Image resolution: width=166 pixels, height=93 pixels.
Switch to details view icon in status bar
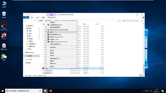[x=141, y=75]
